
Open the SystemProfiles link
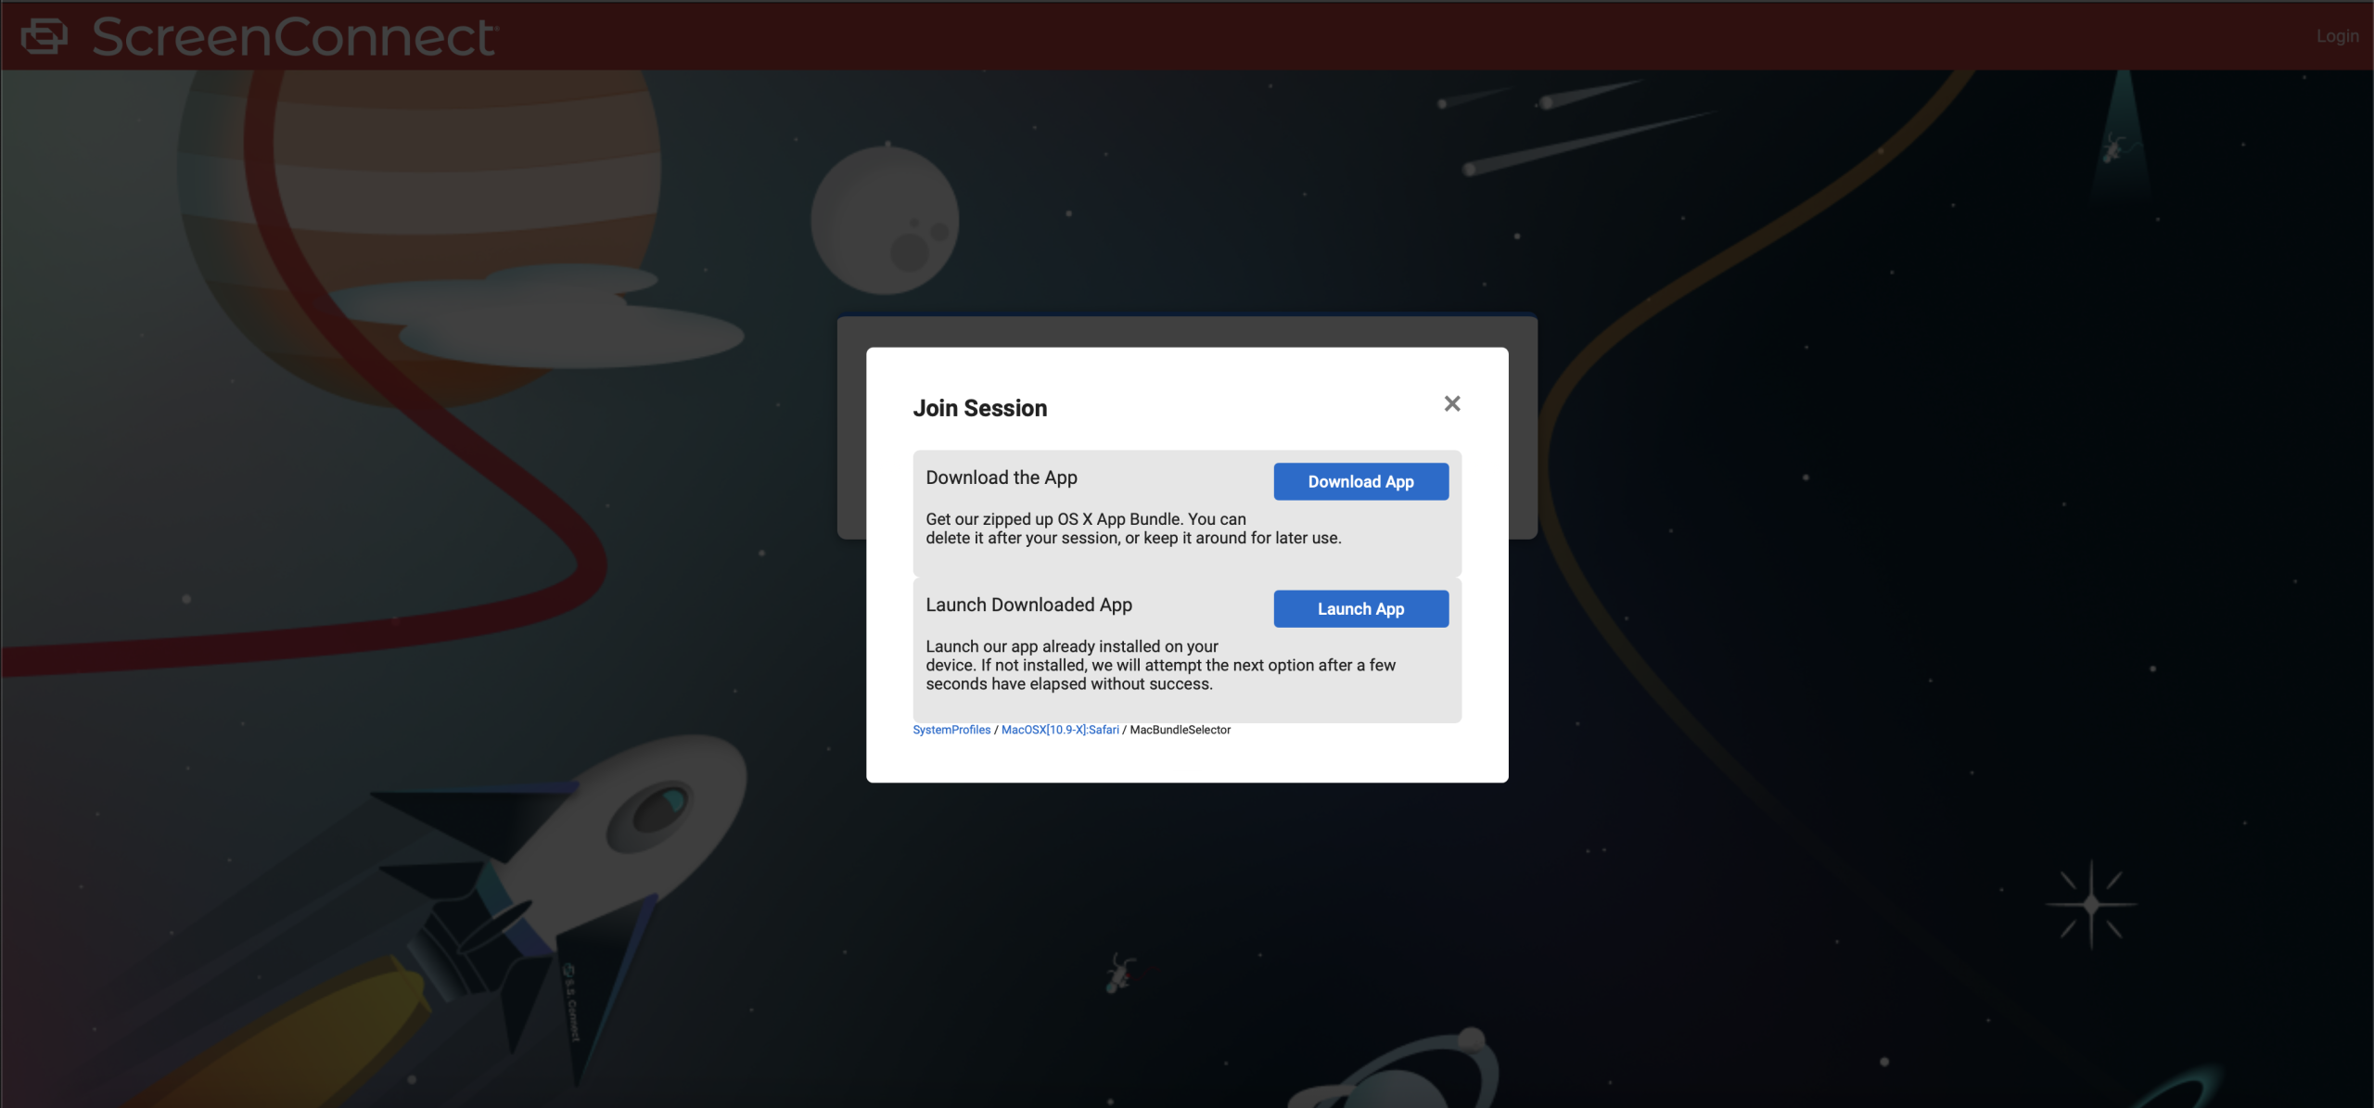(x=951, y=730)
